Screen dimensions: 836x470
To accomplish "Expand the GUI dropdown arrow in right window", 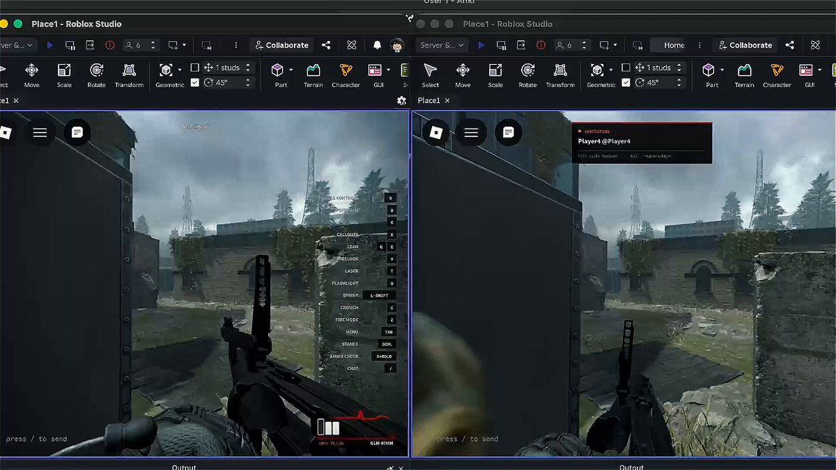I will [819, 70].
